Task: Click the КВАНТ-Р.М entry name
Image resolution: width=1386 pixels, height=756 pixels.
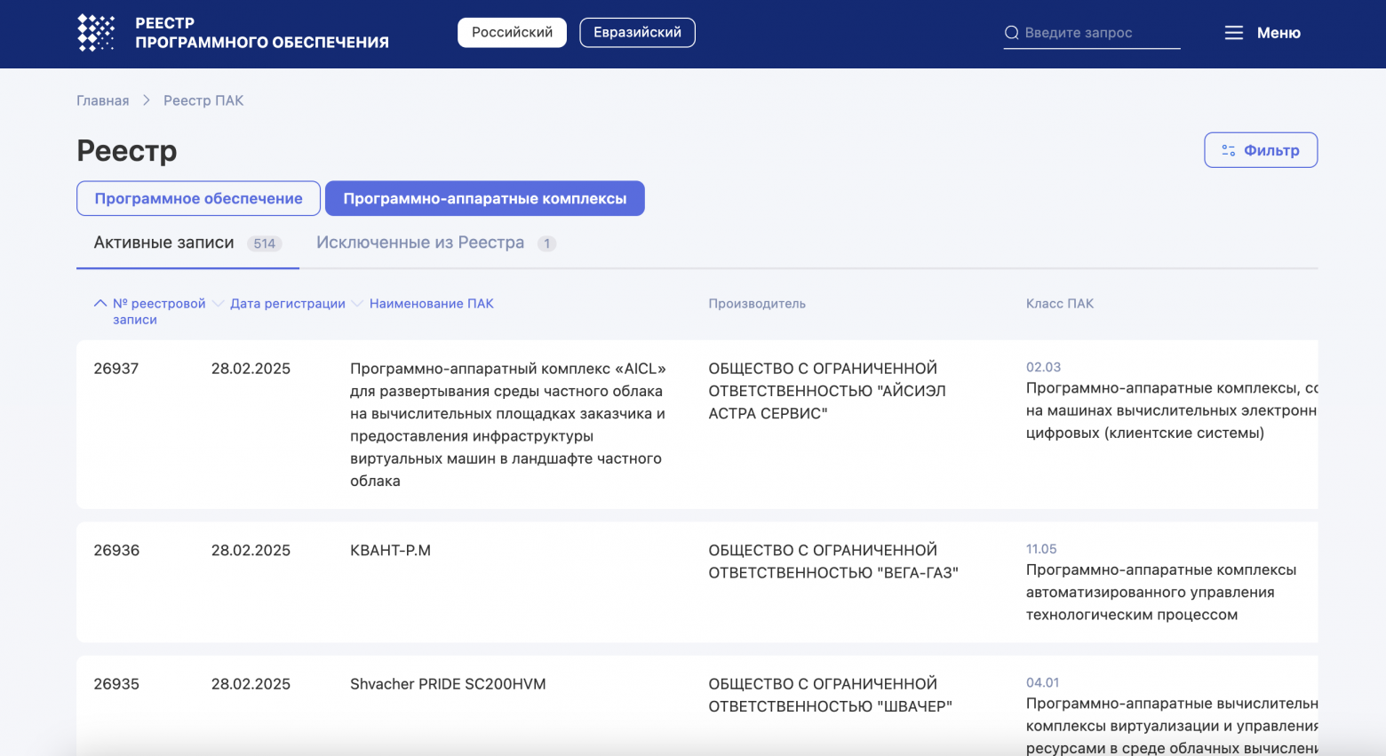Action: pyautogui.click(x=390, y=550)
